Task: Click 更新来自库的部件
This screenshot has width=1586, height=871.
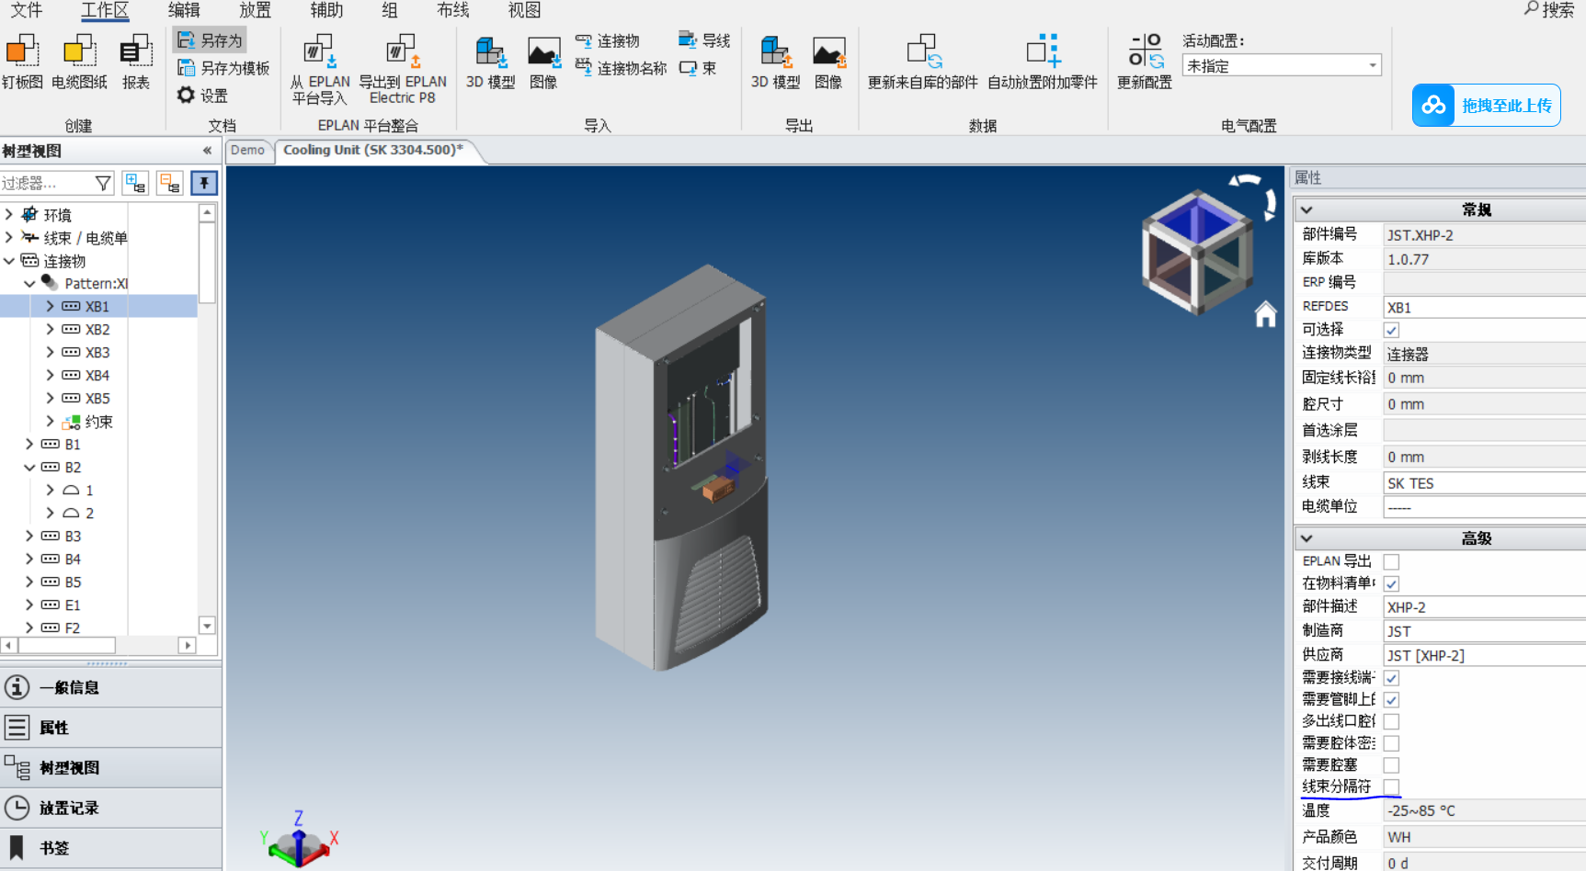Action: [x=922, y=62]
